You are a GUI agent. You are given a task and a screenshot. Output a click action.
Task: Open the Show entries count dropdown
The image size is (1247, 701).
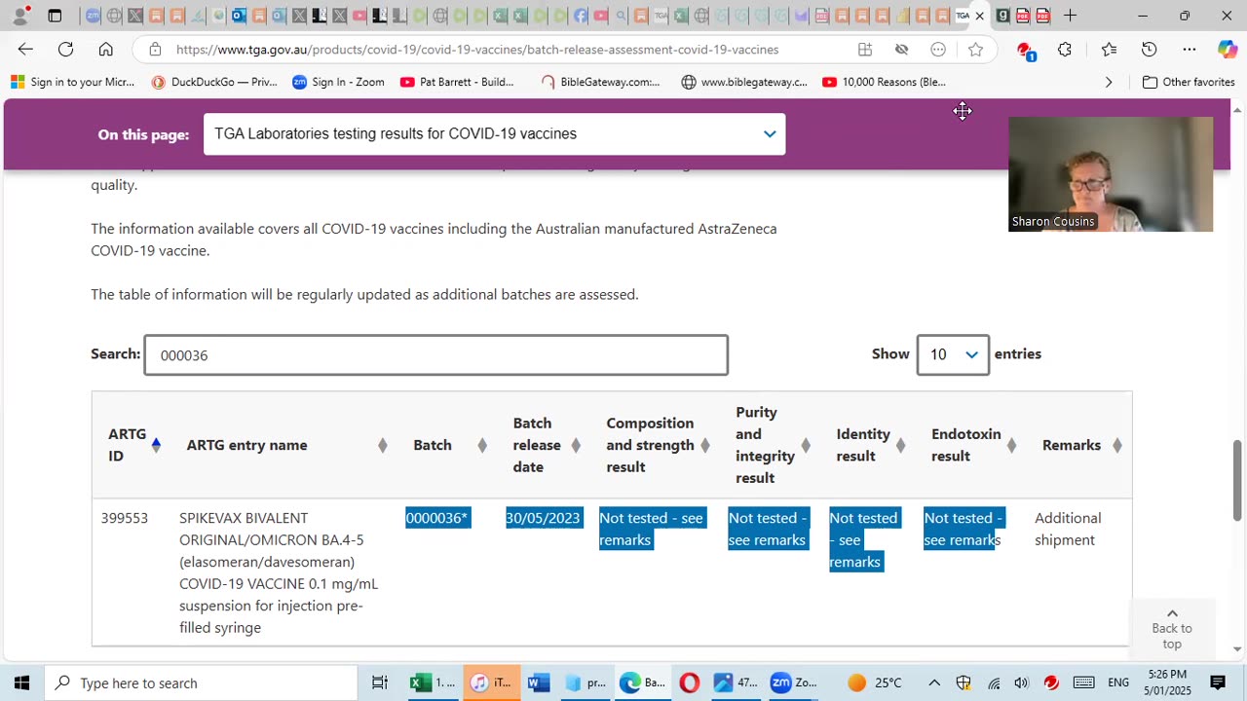click(x=953, y=354)
